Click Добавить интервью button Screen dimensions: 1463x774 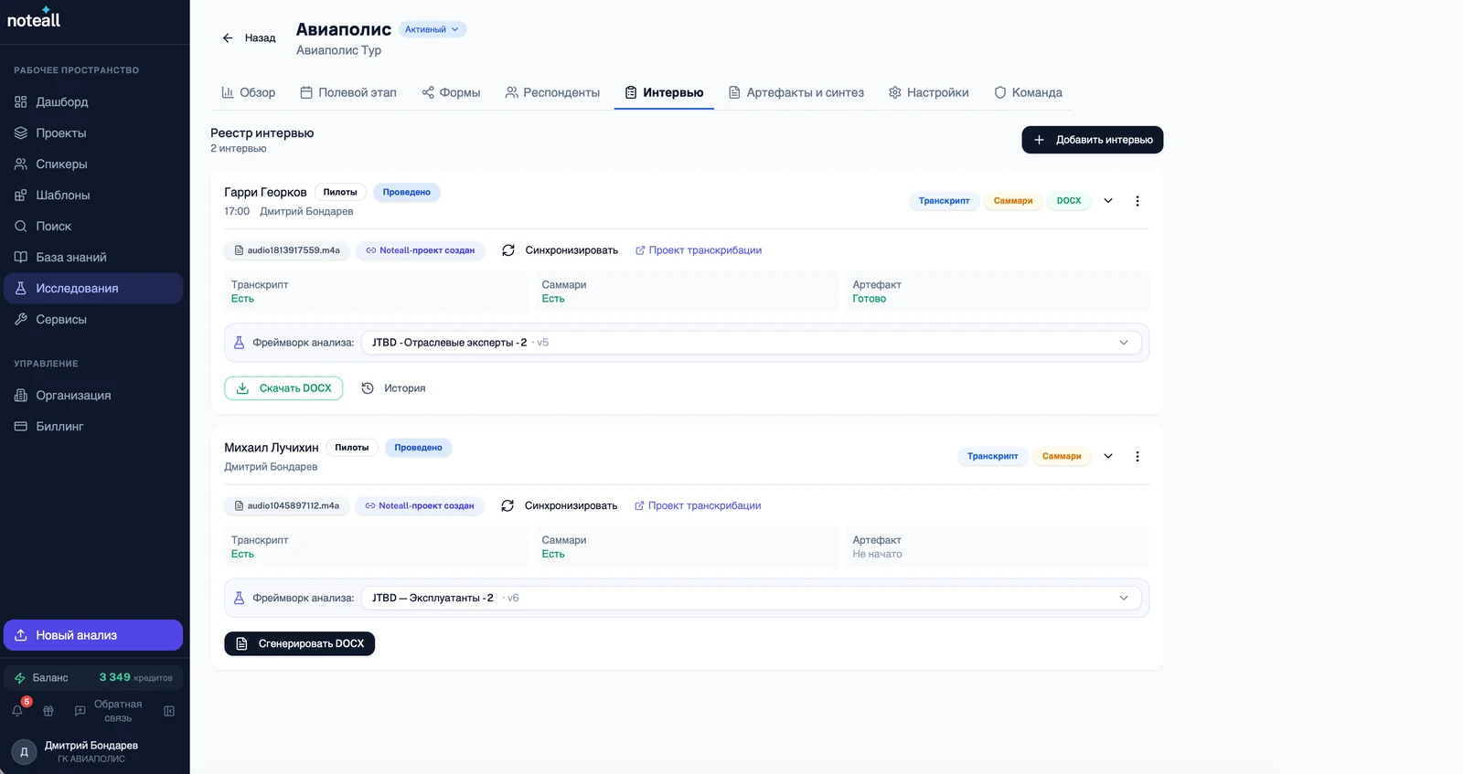click(x=1093, y=140)
